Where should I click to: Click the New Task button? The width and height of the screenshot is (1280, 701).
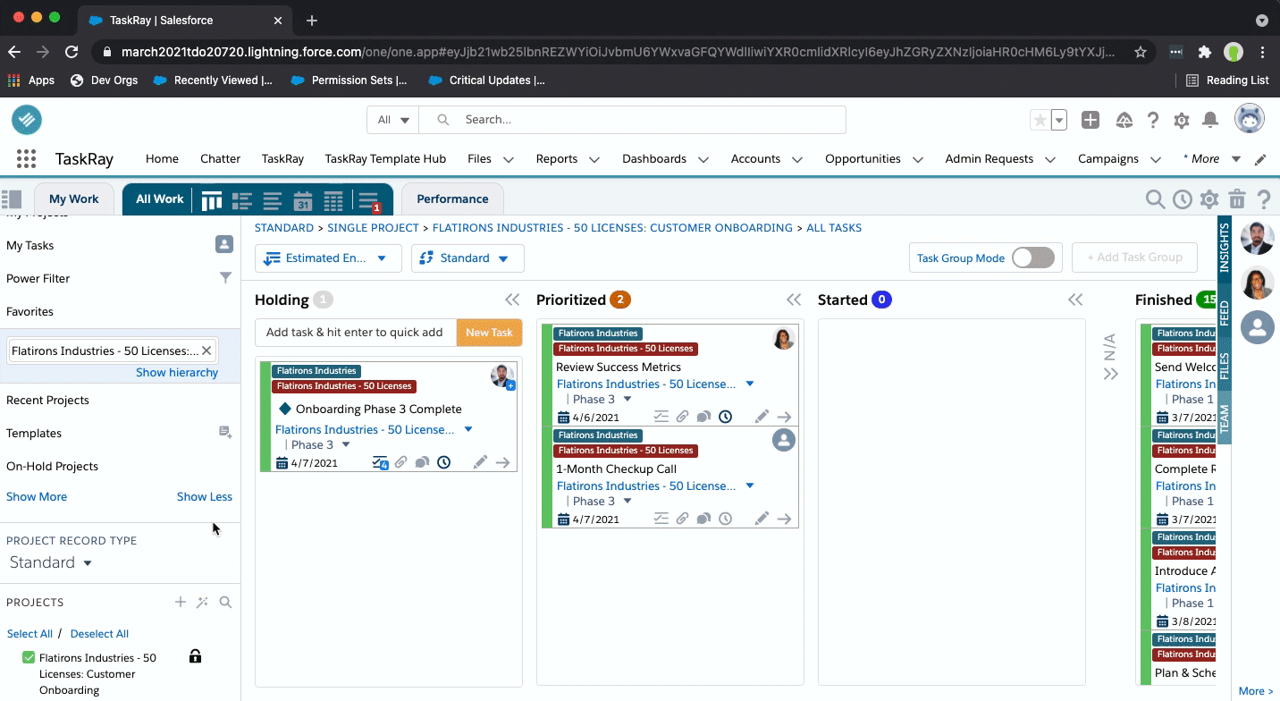point(490,333)
